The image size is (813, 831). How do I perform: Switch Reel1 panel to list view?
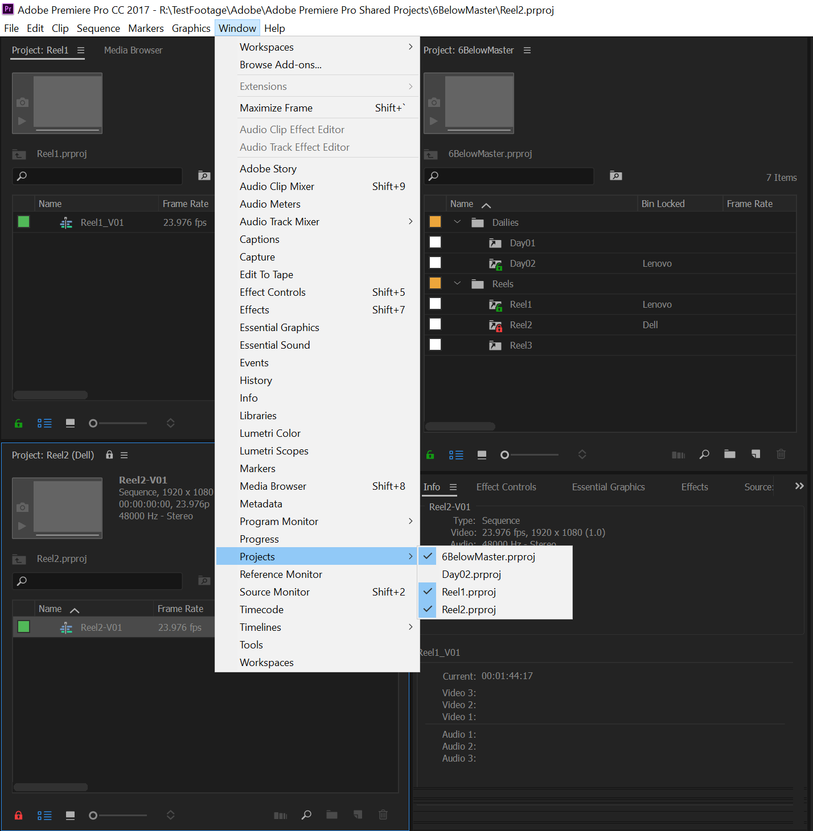click(44, 423)
